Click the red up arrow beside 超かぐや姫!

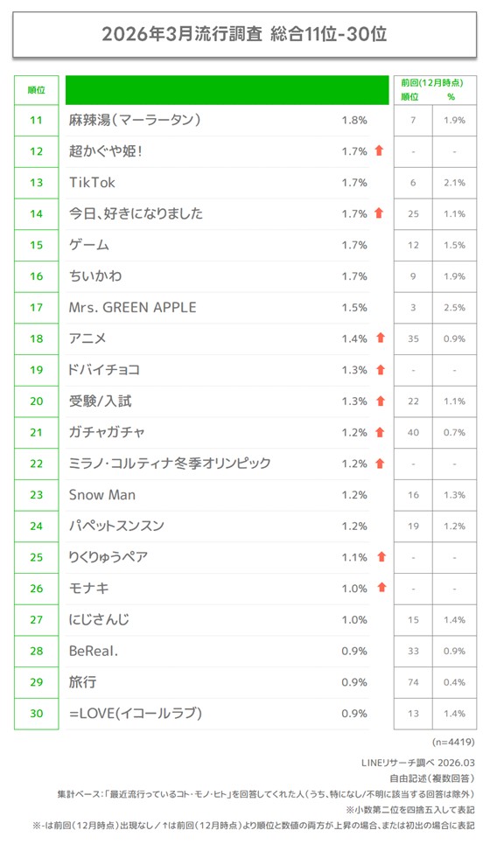coord(379,150)
